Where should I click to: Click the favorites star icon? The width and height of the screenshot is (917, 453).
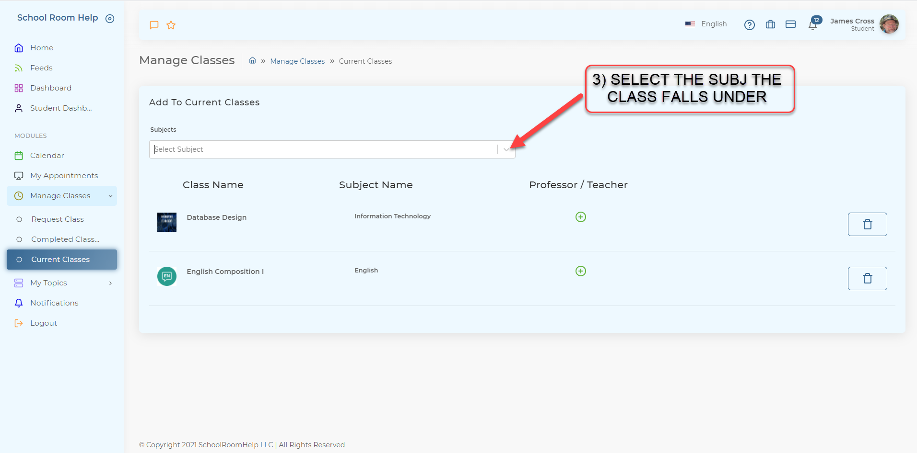(x=171, y=25)
